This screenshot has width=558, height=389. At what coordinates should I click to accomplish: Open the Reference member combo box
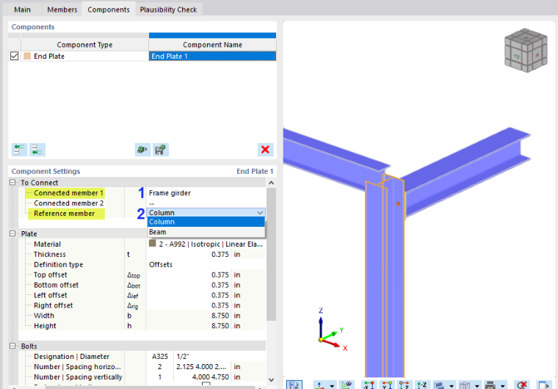click(206, 212)
